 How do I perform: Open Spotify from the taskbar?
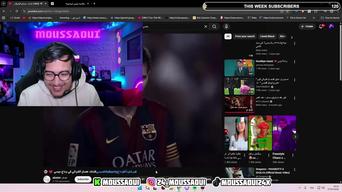pyautogui.click(x=195, y=188)
